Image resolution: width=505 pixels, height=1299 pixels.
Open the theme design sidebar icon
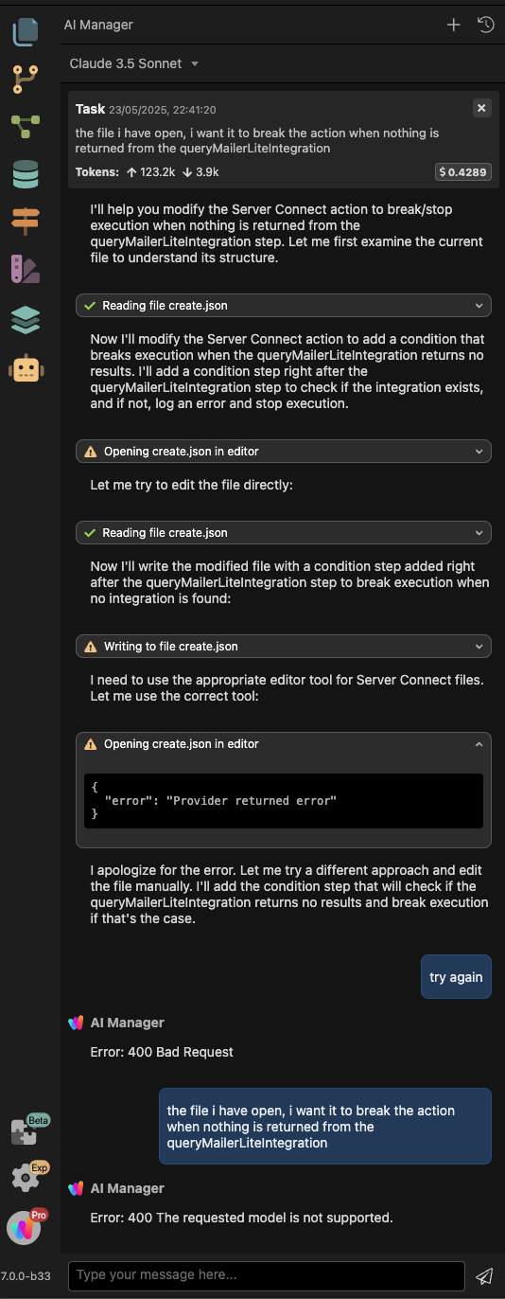(26, 270)
